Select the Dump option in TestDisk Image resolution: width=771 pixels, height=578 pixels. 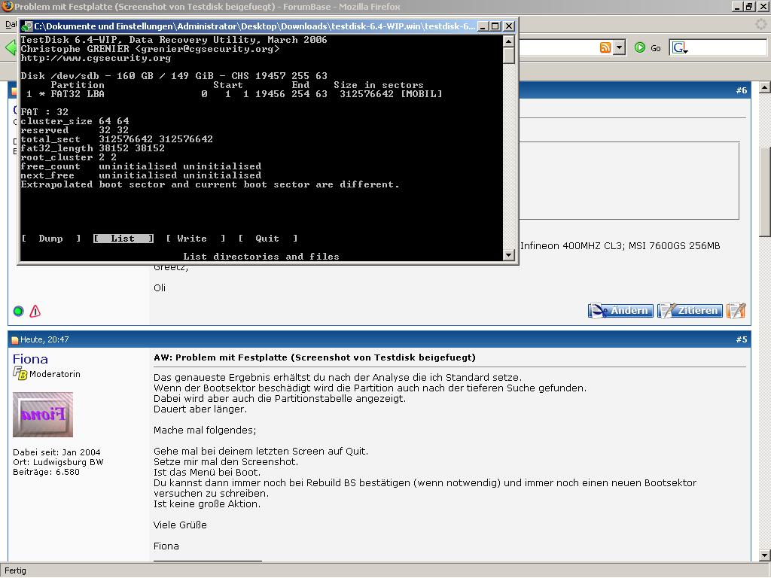51,239
